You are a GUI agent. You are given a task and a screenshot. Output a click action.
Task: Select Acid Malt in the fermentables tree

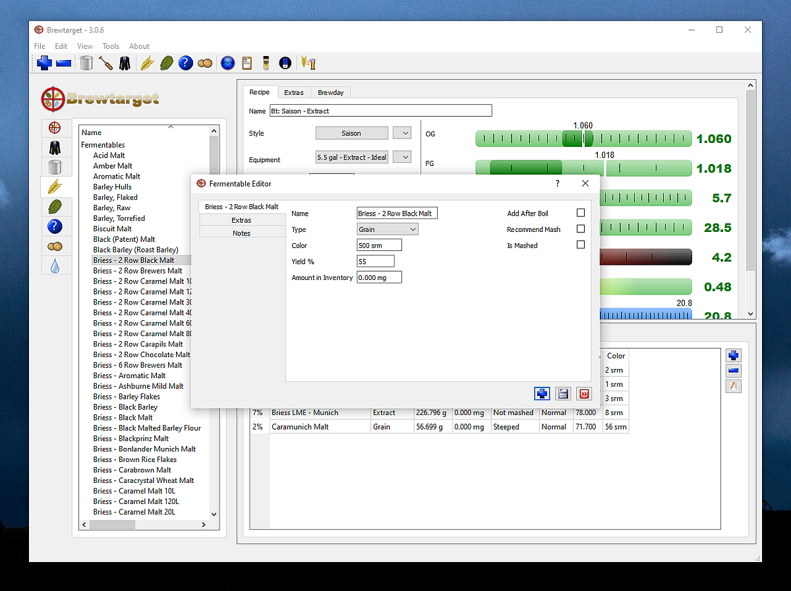(109, 155)
